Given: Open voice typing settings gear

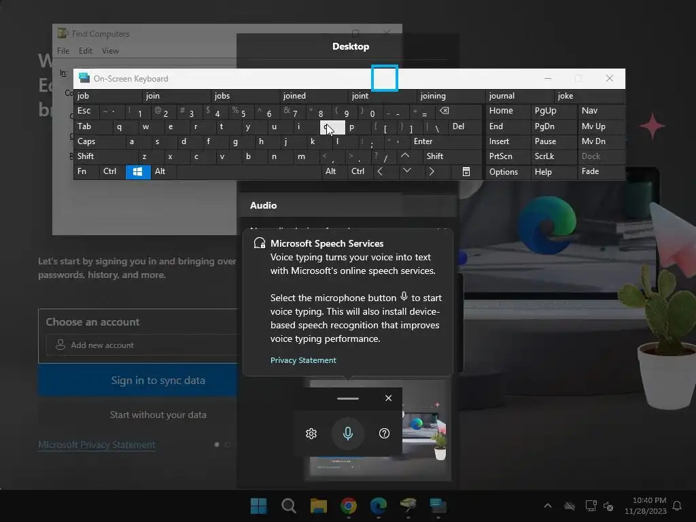Looking at the screenshot, I should (x=311, y=434).
